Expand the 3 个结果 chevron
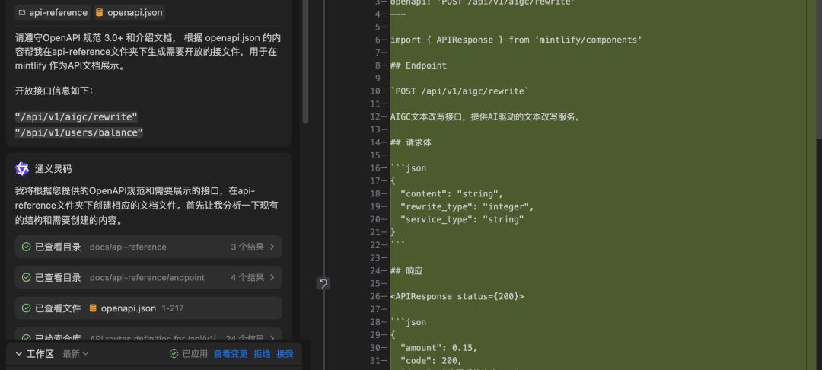Image resolution: width=822 pixels, height=370 pixels. click(x=272, y=247)
